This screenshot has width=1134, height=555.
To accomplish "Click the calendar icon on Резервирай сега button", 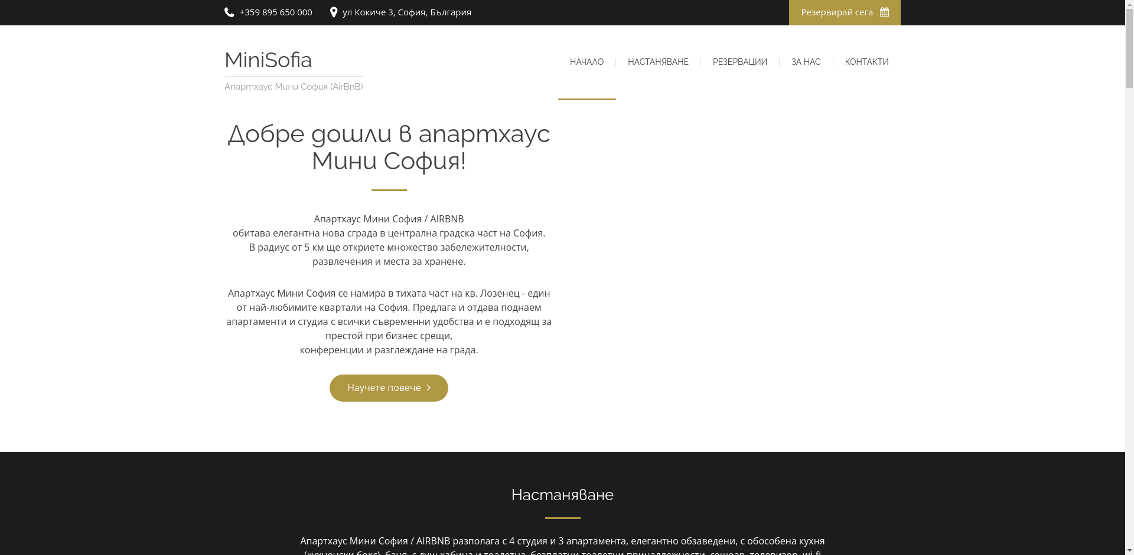I will (884, 12).
